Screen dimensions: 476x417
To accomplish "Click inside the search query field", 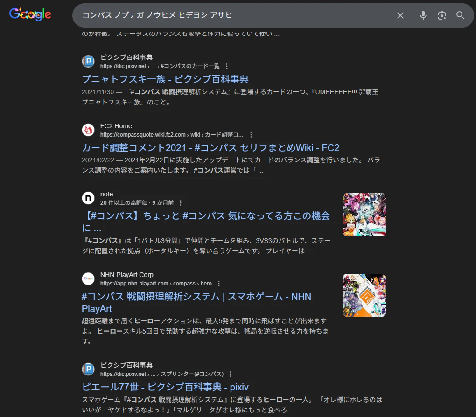I will coord(234,15).
